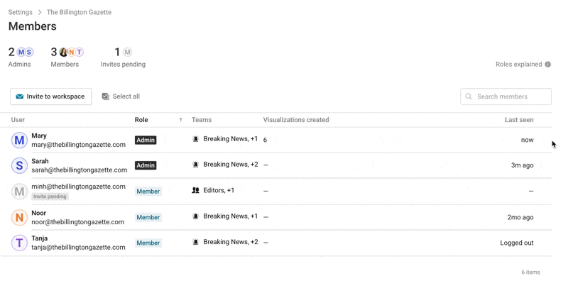Click noor@thebillingtongazette.com email
Image resolution: width=568 pixels, height=298 pixels.
click(77, 222)
